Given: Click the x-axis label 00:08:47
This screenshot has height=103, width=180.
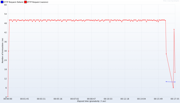Looking at the screenshot, I should [91, 99].
